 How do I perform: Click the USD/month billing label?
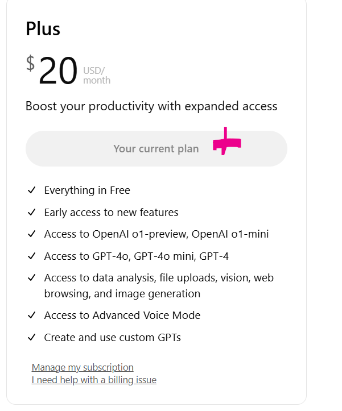coord(97,76)
